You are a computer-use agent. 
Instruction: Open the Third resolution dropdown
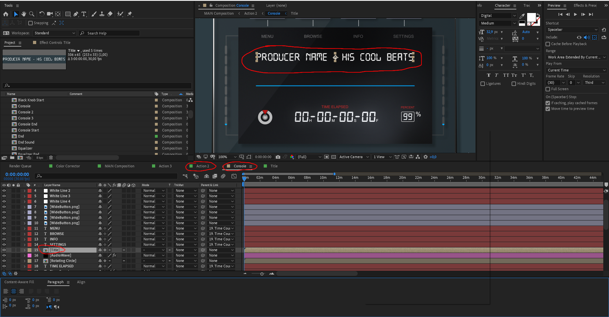tap(595, 82)
